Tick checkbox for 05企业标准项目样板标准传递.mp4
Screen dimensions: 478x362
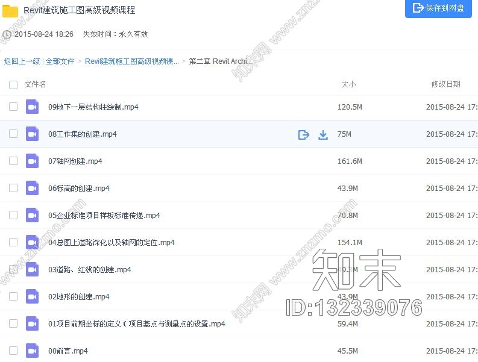(x=13, y=215)
